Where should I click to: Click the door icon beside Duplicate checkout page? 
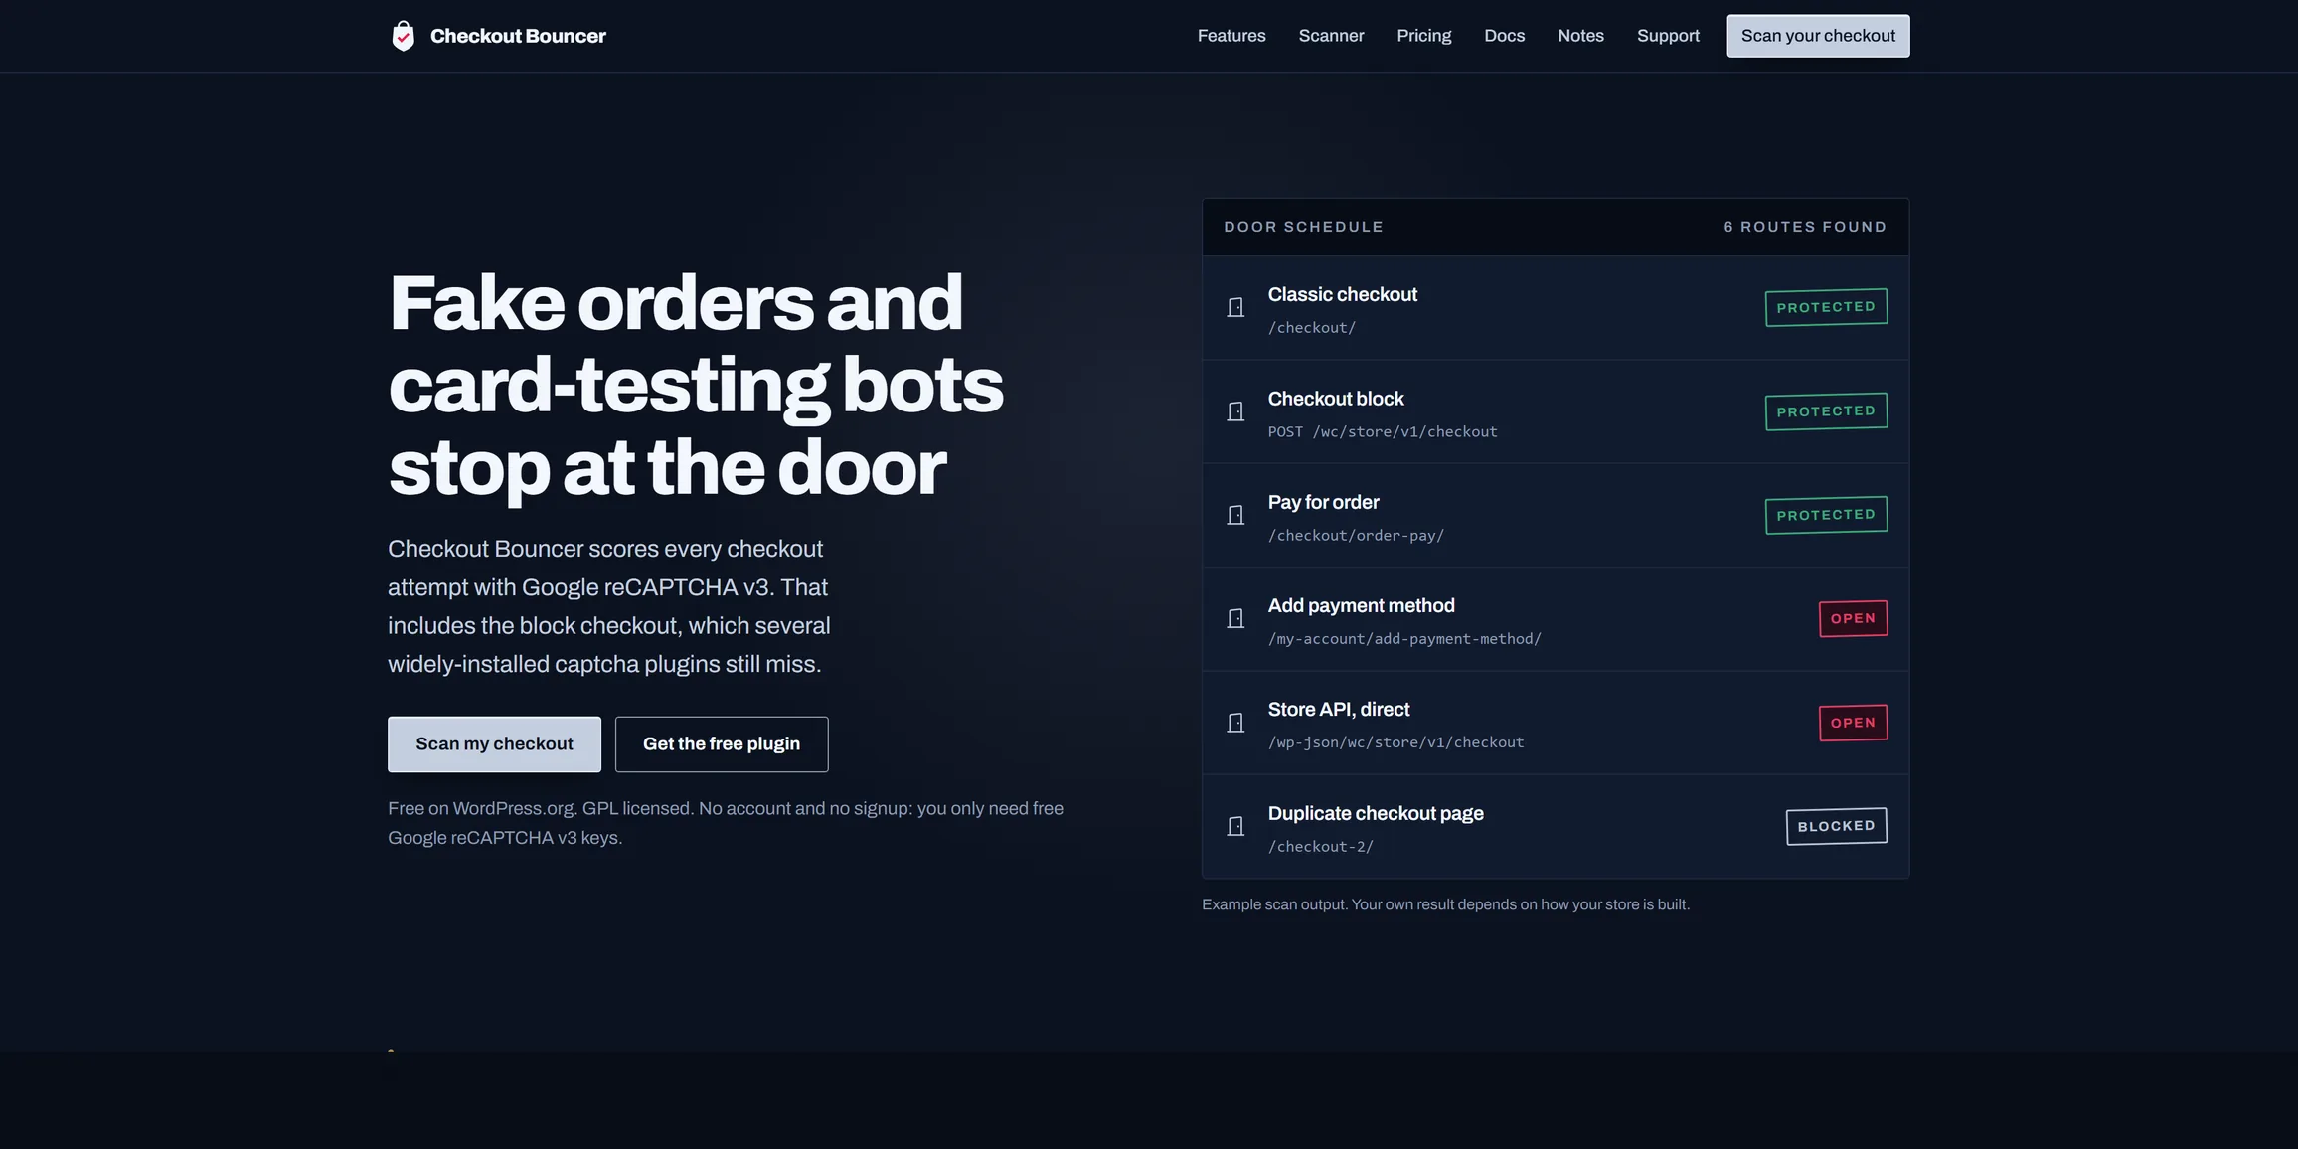pos(1235,826)
